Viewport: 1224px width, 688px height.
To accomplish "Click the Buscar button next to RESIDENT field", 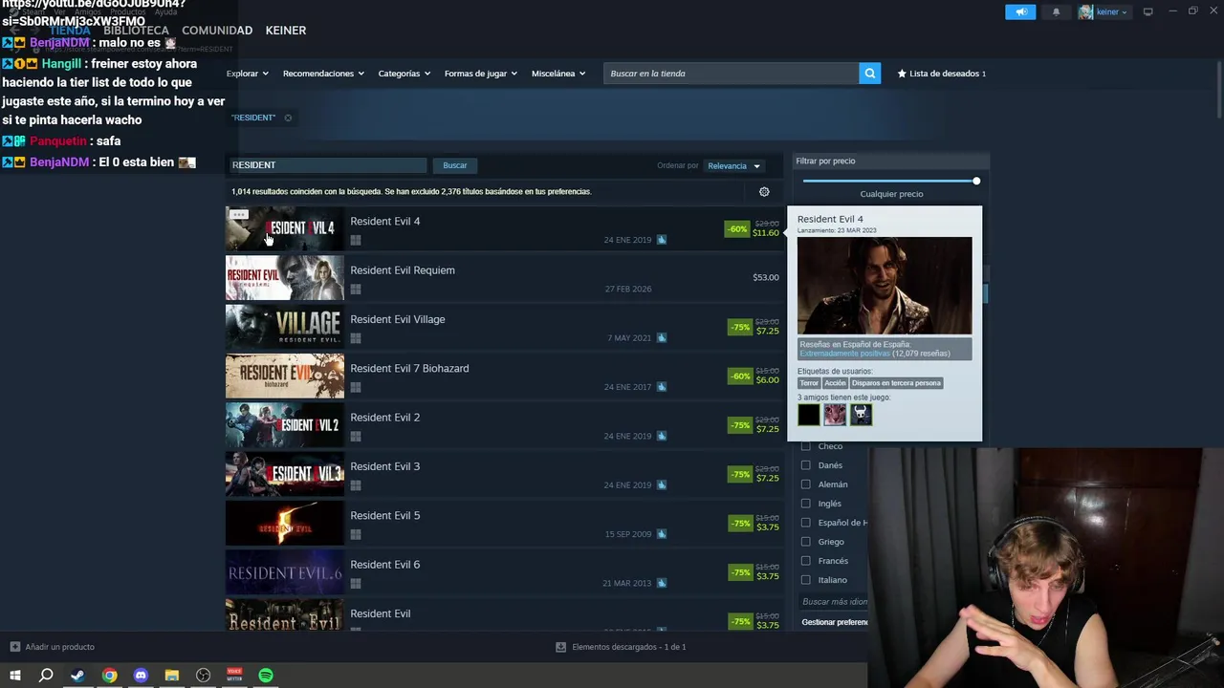I will [x=455, y=166].
